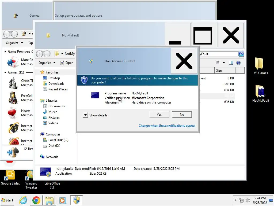Click the taskbar clock showing 5:24 PM

(260, 200)
